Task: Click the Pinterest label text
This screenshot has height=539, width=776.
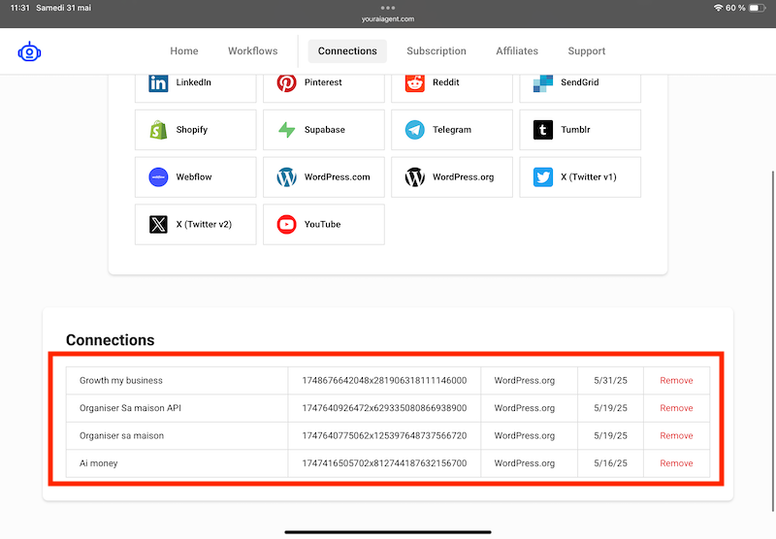Action: tap(323, 82)
